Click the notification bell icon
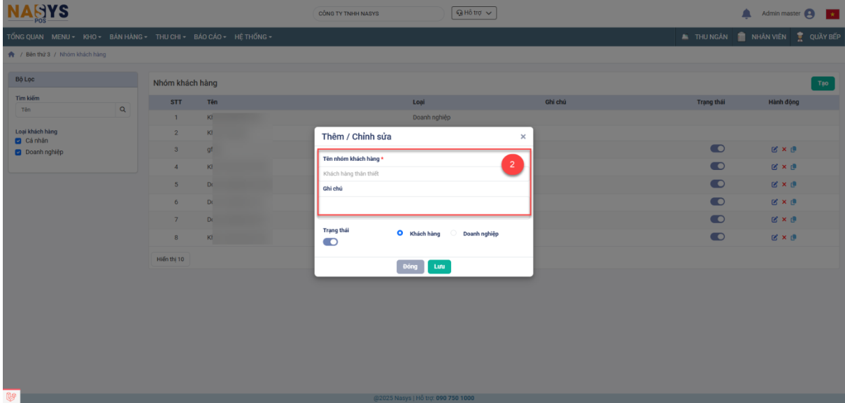 (746, 14)
